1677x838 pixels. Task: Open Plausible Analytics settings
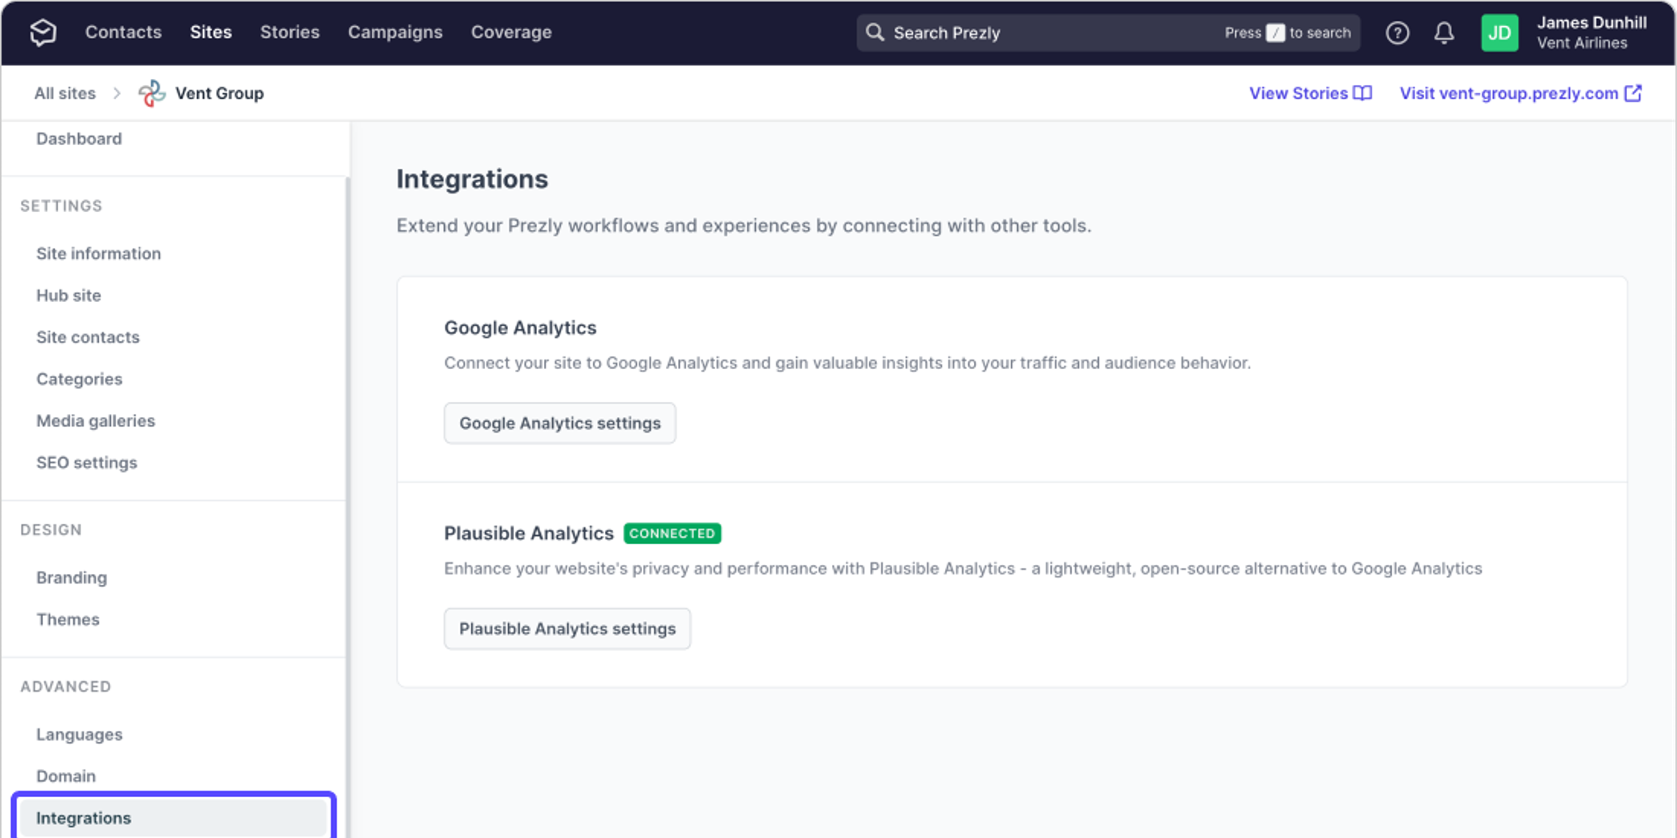567,628
